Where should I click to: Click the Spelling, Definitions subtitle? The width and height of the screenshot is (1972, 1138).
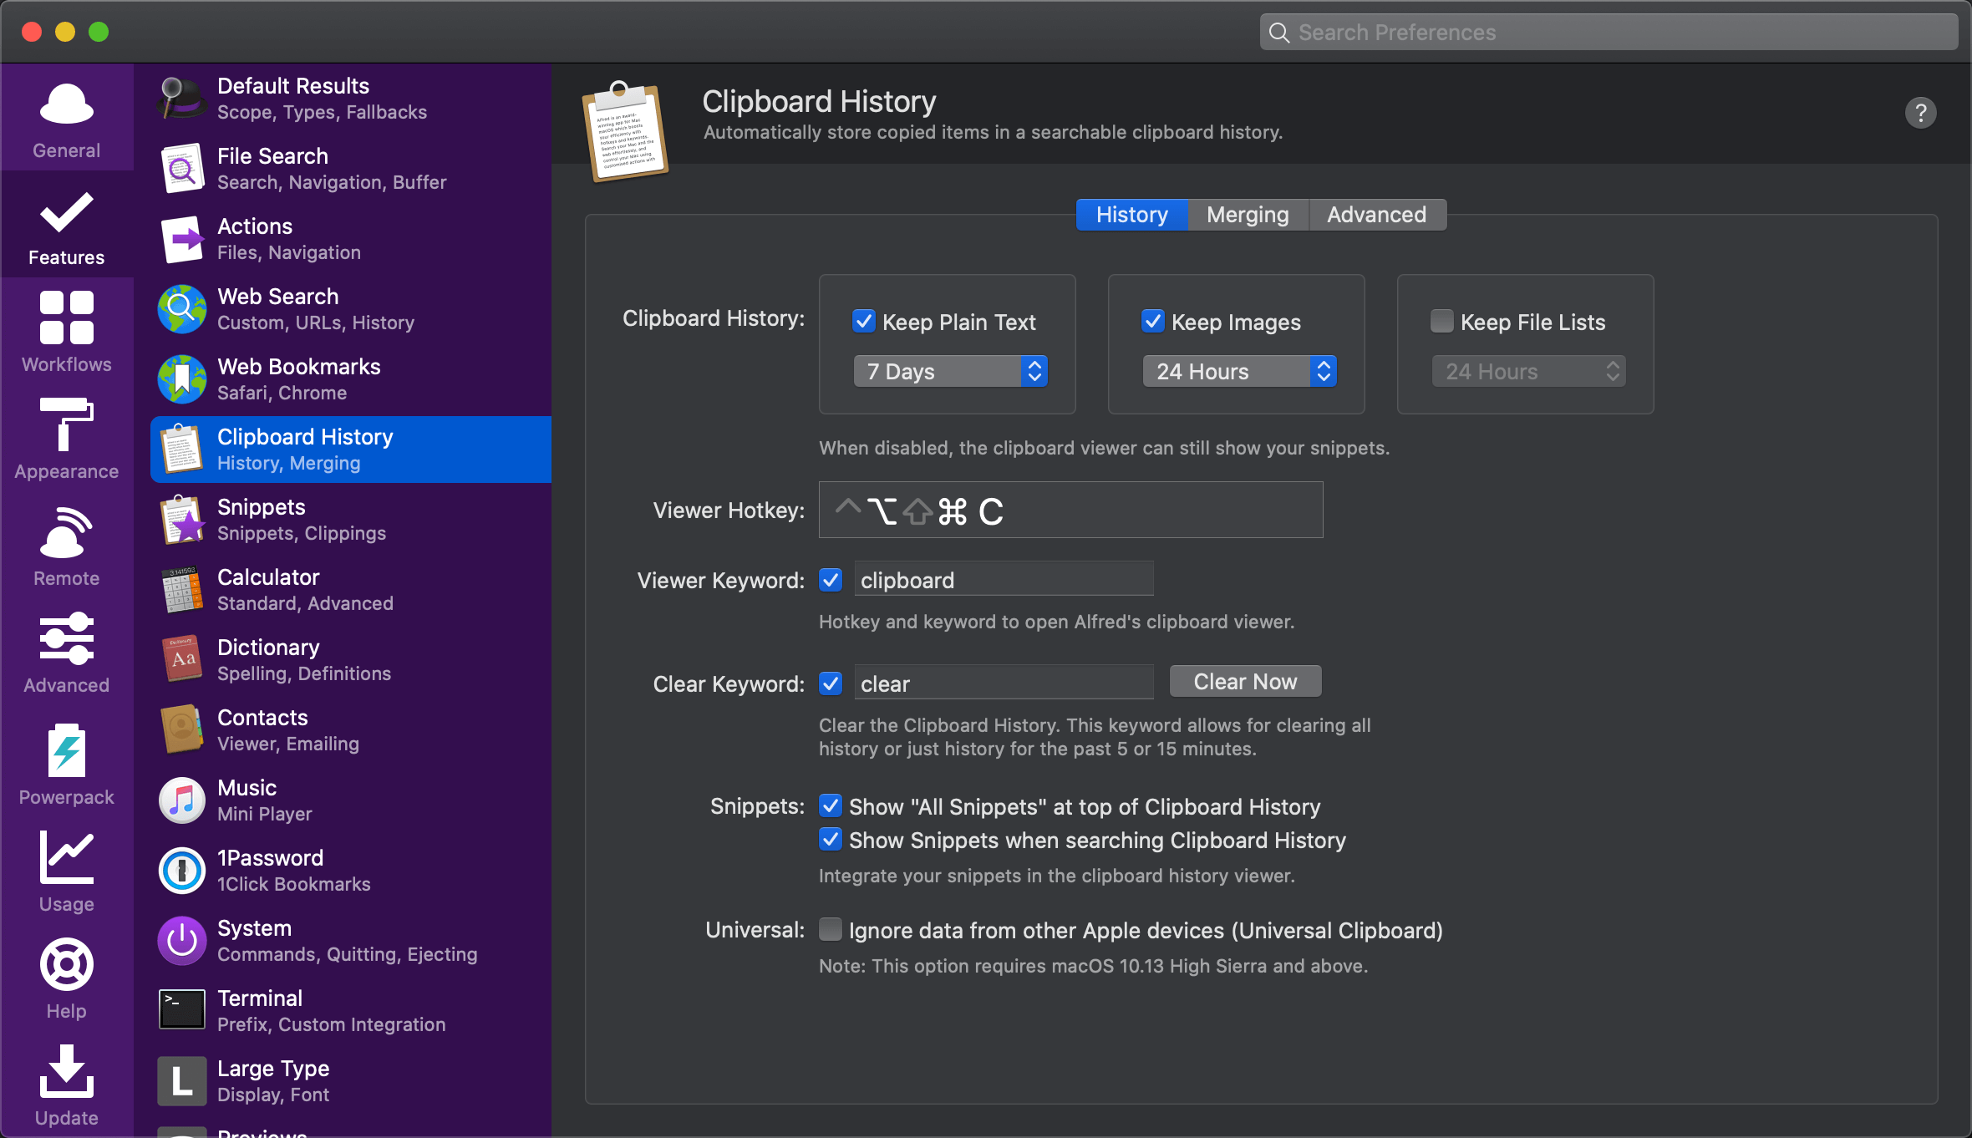[304, 673]
